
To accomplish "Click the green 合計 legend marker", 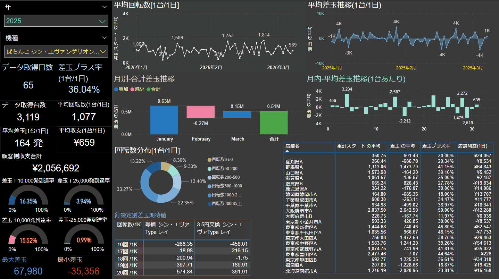I will (x=148, y=89).
